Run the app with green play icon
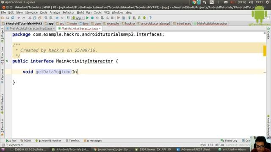271x152 pixels. 87,18
